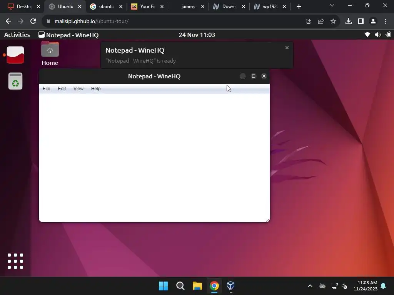Click into the Notepad text area
The width and height of the screenshot is (394, 295).
tap(154, 157)
